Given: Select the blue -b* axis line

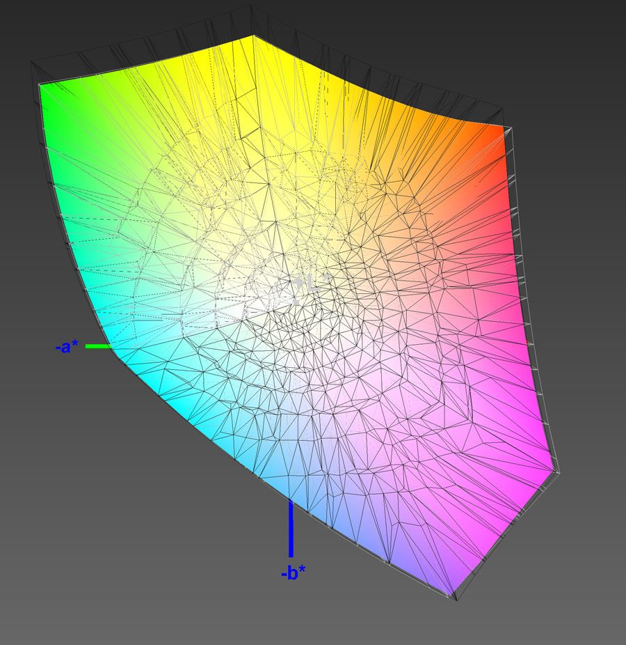Looking at the screenshot, I should click(x=291, y=528).
